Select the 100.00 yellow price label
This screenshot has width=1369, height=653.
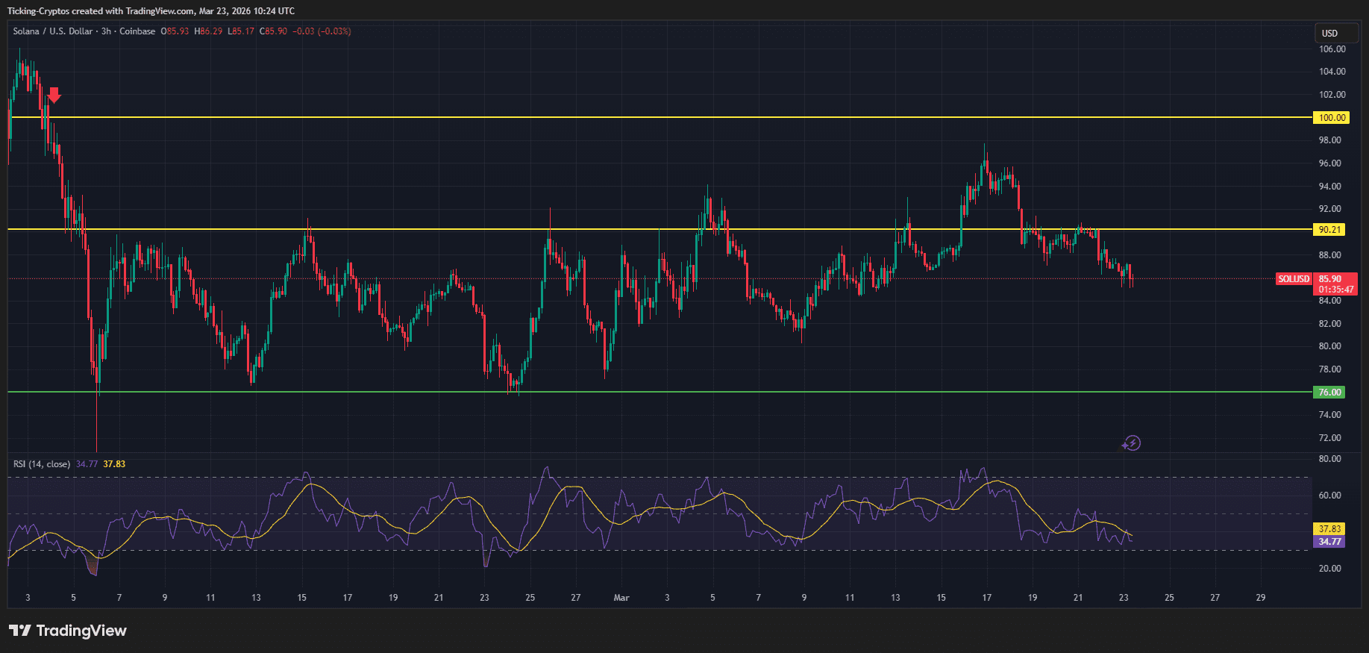pos(1332,117)
